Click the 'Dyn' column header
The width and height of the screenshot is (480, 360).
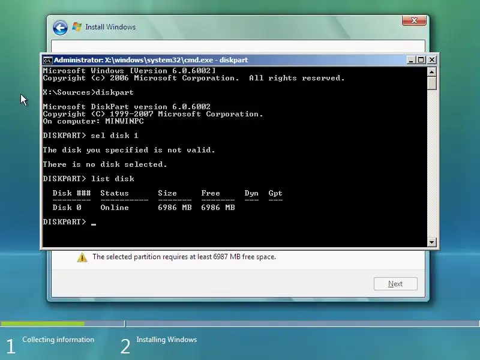[x=251, y=193]
